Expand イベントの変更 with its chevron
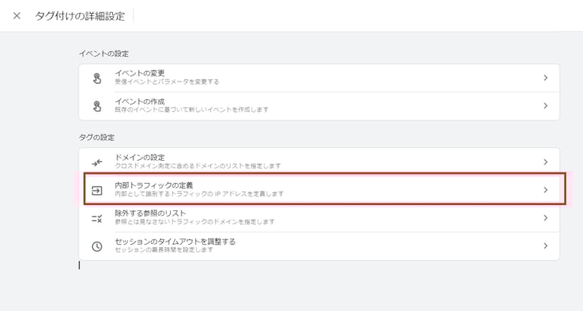Image resolution: width=583 pixels, height=311 pixels. pyautogui.click(x=546, y=78)
